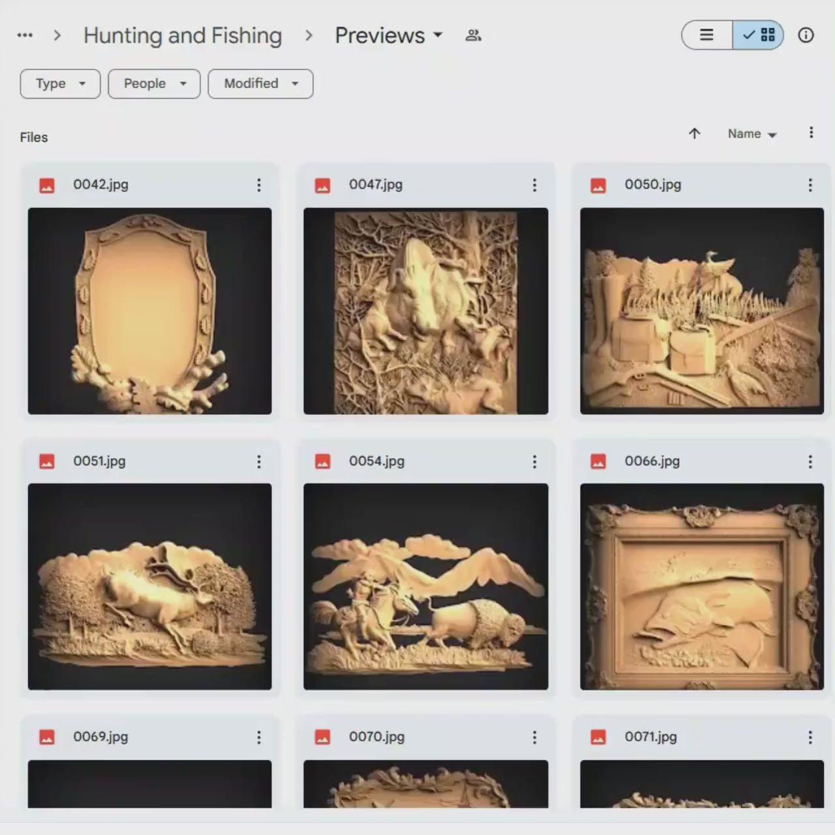Open the 0070.jpg partially visible thumbnail
This screenshot has height=835, width=835.
(x=426, y=784)
